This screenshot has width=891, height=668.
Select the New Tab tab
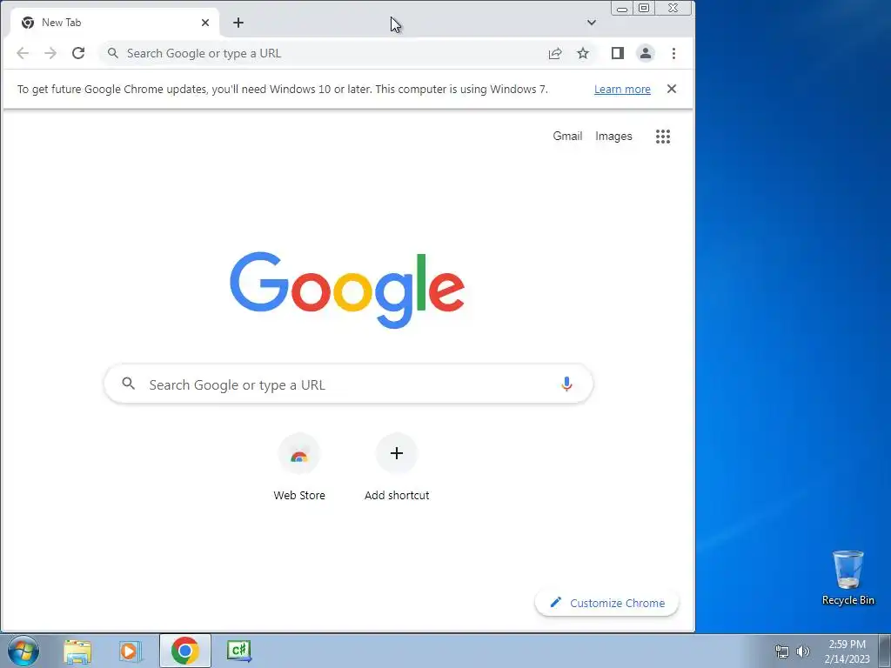pos(114,23)
